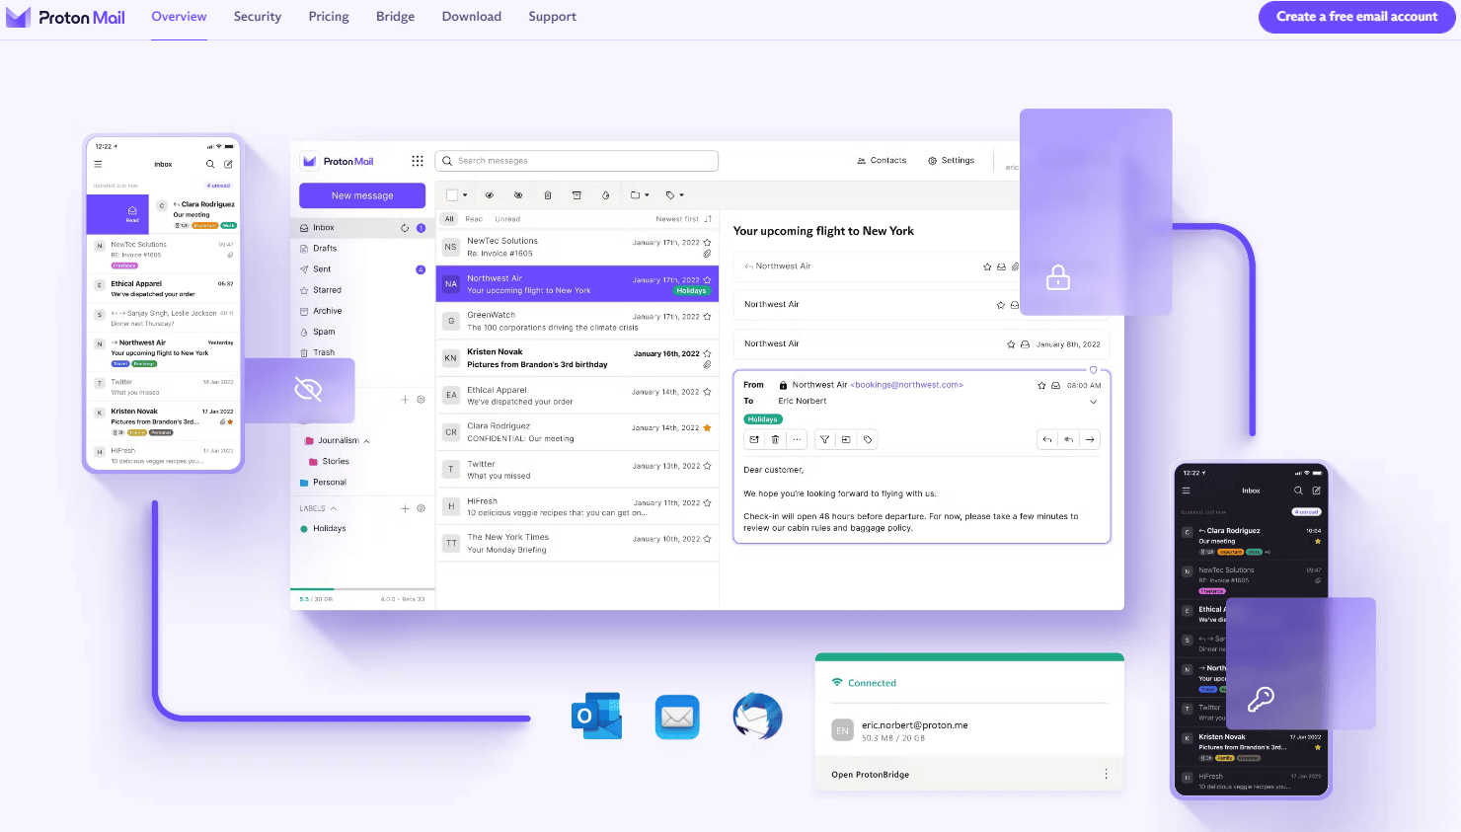Click reply-all arrow in open message
The image size is (1461, 832).
coord(1069,440)
